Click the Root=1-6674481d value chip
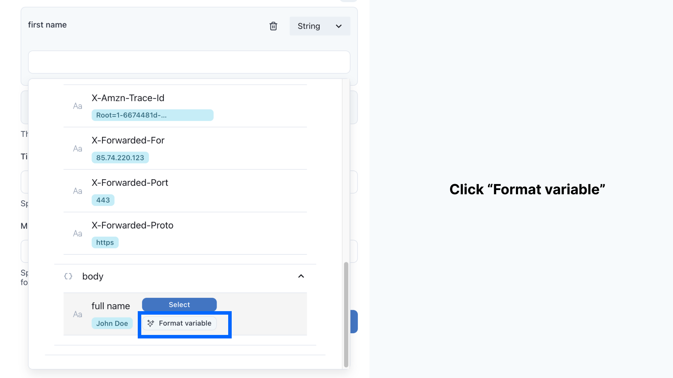 [152, 115]
